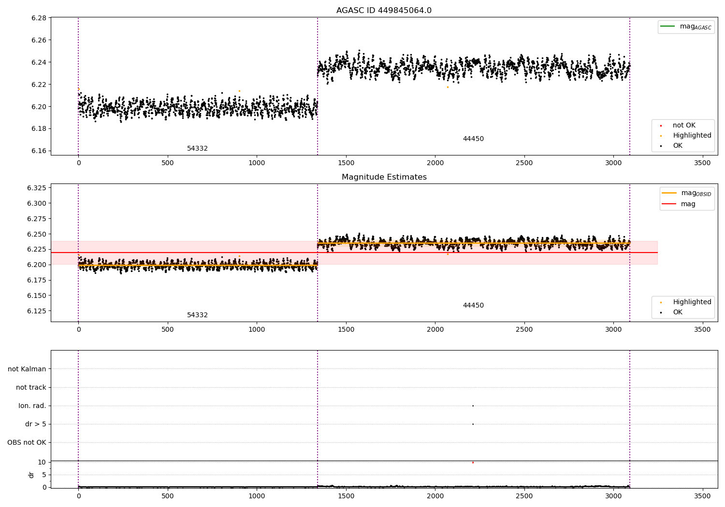Screen dimensions: 725x507
Task: Click y-tick '6.225' on Magnitude Estimates plot
Action: (x=37, y=249)
